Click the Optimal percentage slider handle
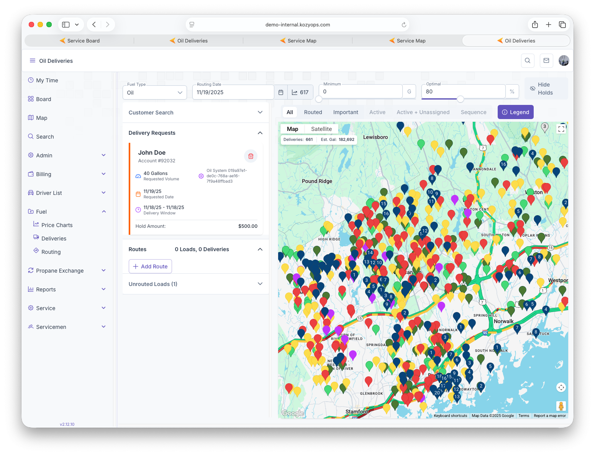Image resolution: width=595 pixels, height=456 pixels. point(461,99)
